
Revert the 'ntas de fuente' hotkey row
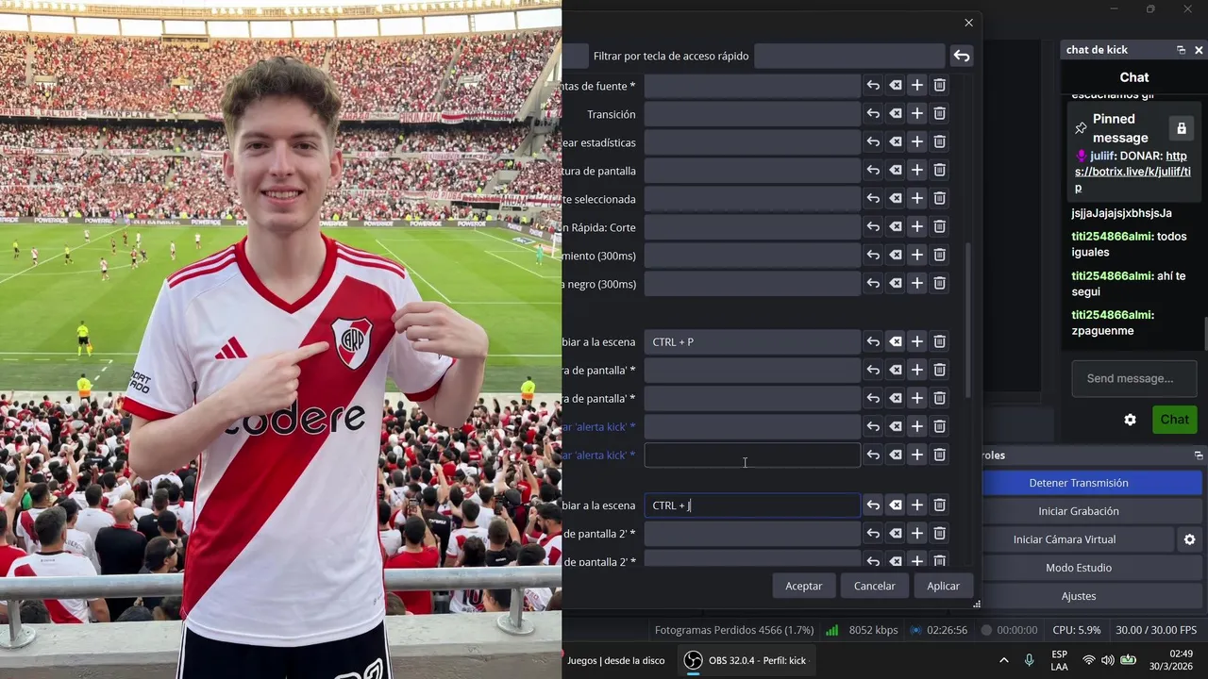tap(873, 86)
